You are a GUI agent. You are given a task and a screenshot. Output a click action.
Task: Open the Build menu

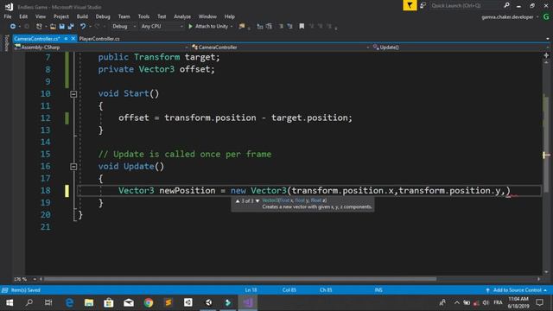82,16
